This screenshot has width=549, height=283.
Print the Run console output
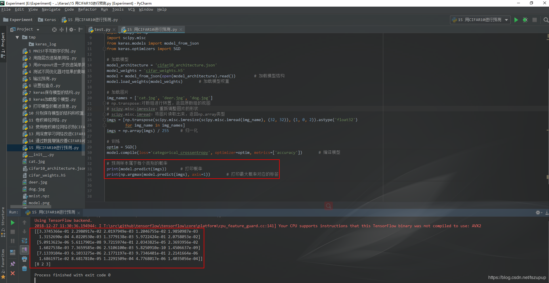[x=24, y=259]
